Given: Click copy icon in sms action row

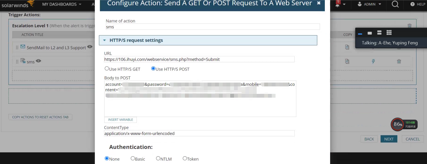Looking at the screenshot, I should pos(347,61).
